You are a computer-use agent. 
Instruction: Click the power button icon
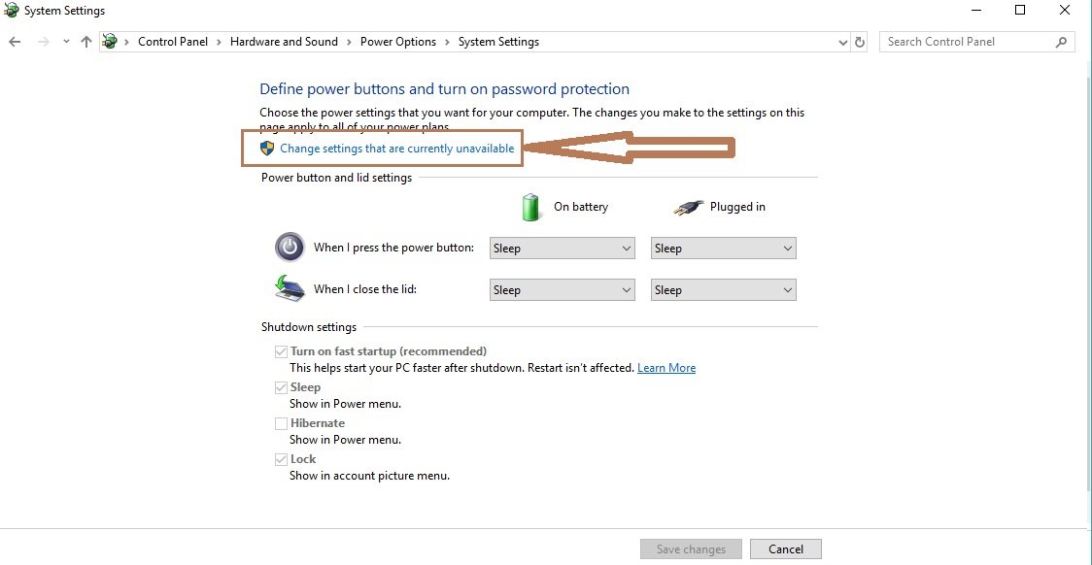290,247
